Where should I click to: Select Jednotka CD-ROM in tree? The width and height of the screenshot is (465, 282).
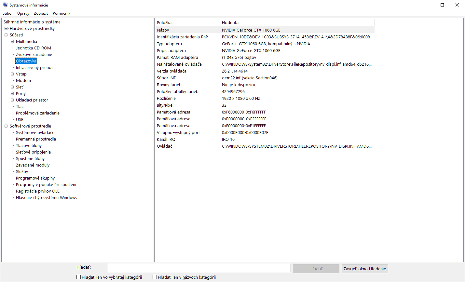pyautogui.click(x=34, y=48)
